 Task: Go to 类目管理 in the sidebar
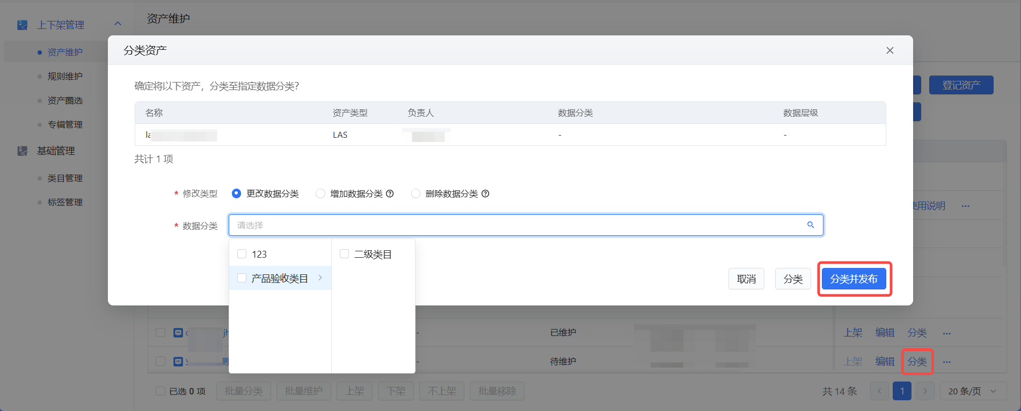[65, 178]
